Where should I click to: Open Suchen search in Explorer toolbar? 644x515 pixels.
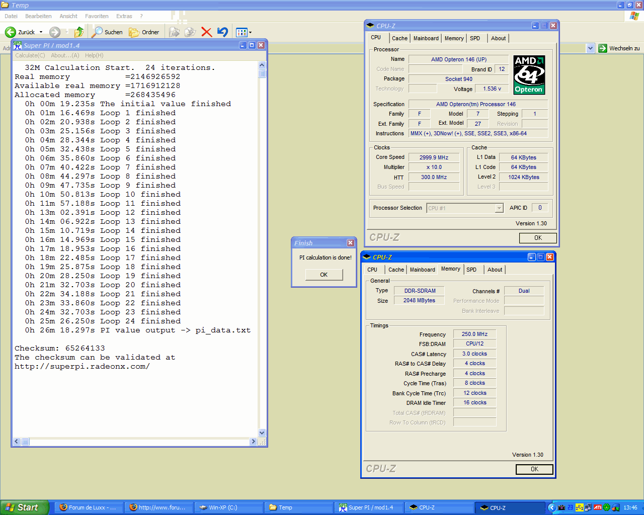(x=107, y=32)
